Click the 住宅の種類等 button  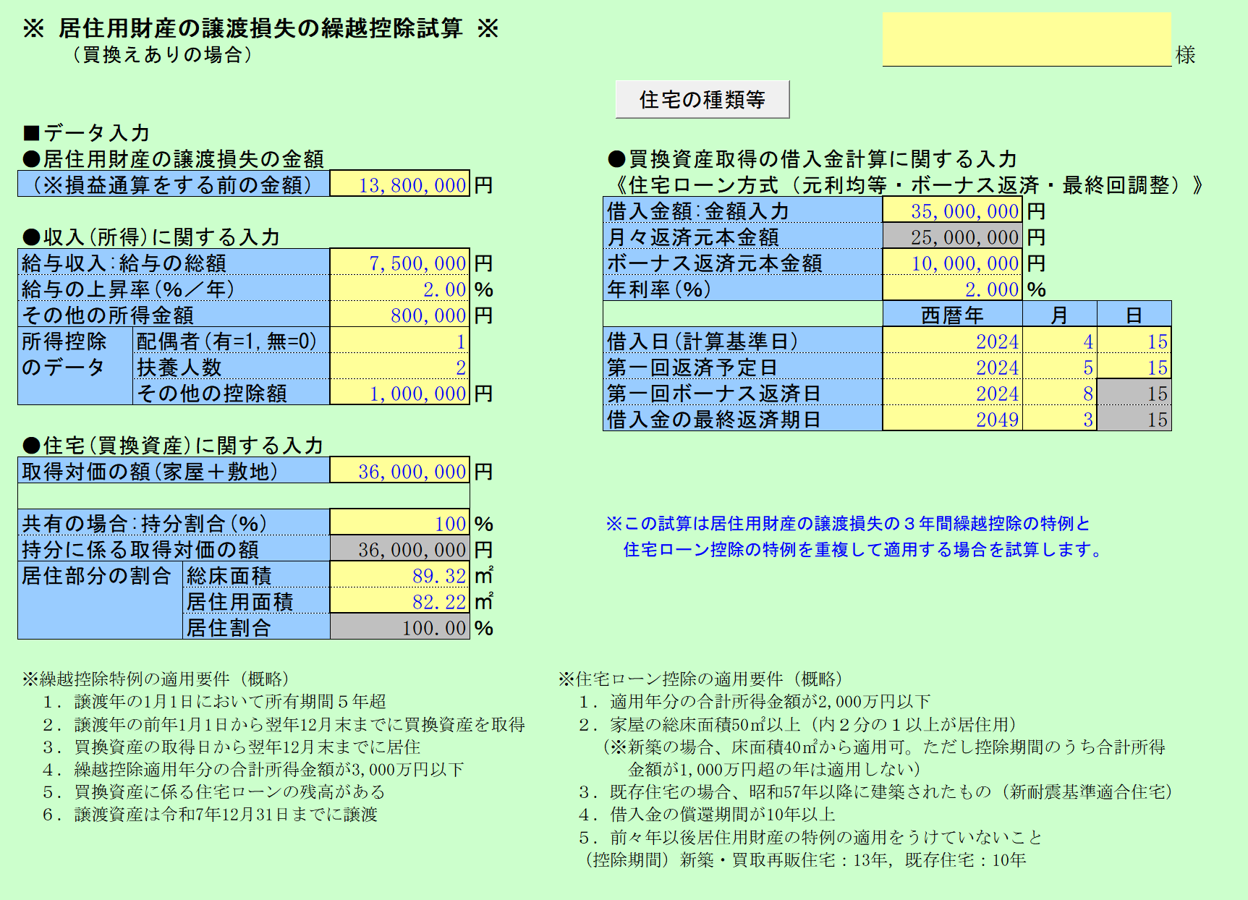[702, 99]
